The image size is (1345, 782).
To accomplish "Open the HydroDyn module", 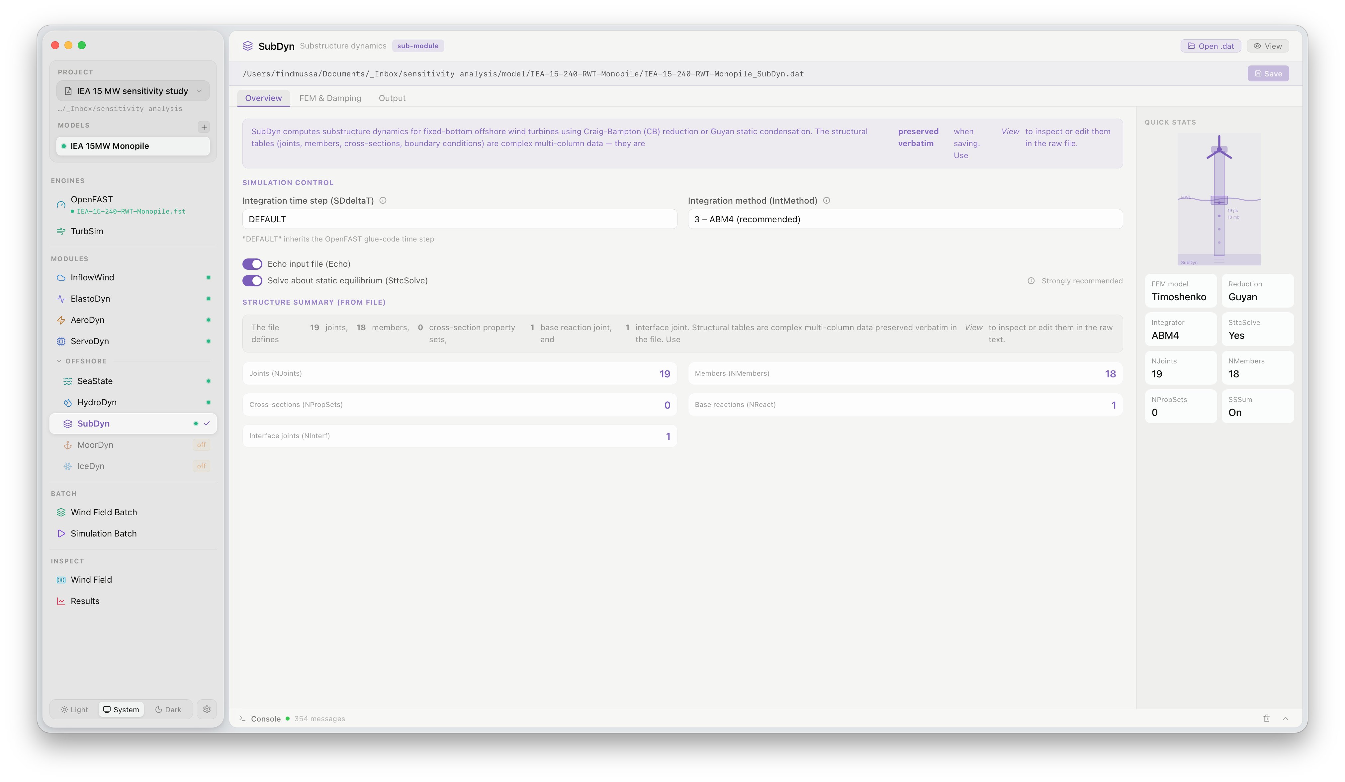I will tap(133, 403).
